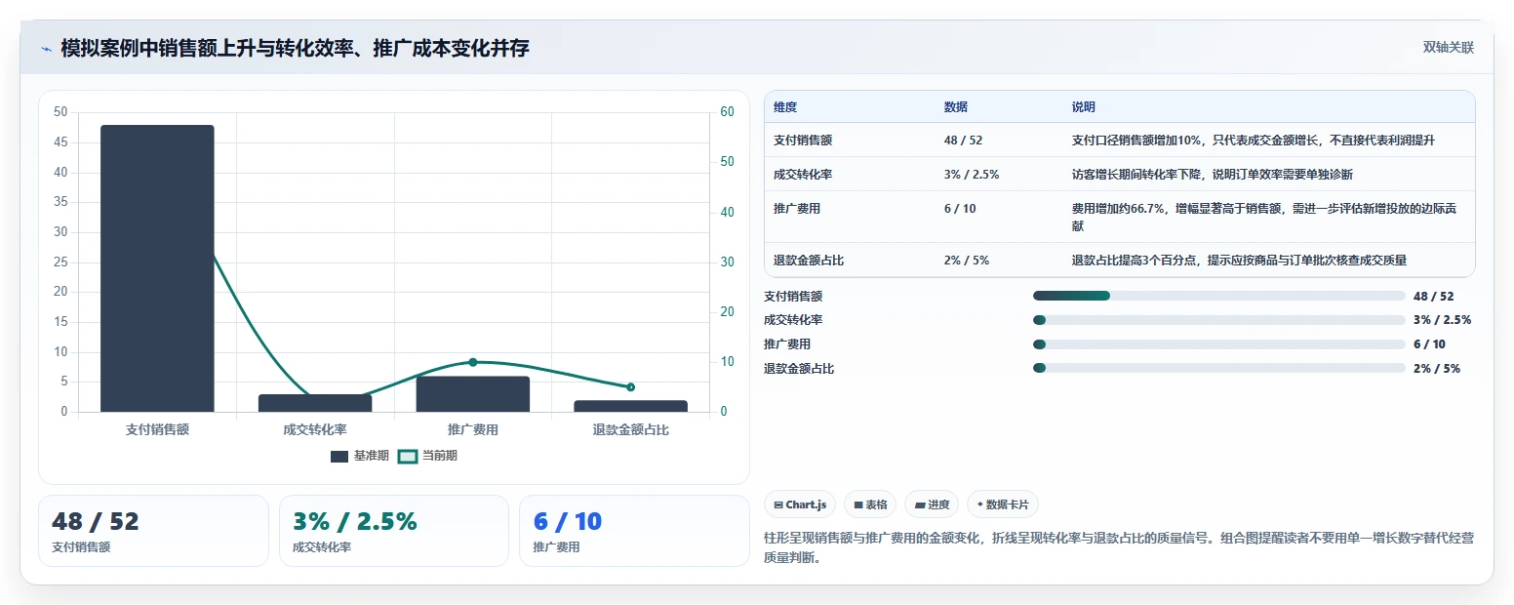Toggle the 基准期 legend item
The height and width of the screenshot is (605, 1514).
(x=360, y=456)
